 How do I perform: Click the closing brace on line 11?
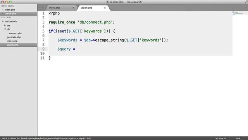(x=50, y=58)
